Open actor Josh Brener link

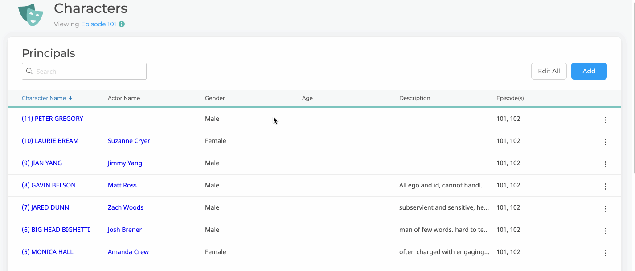pyautogui.click(x=125, y=230)
